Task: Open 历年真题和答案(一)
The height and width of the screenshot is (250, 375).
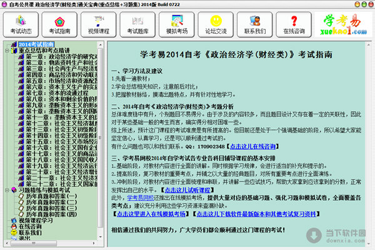Action: [x=51, y=196]
